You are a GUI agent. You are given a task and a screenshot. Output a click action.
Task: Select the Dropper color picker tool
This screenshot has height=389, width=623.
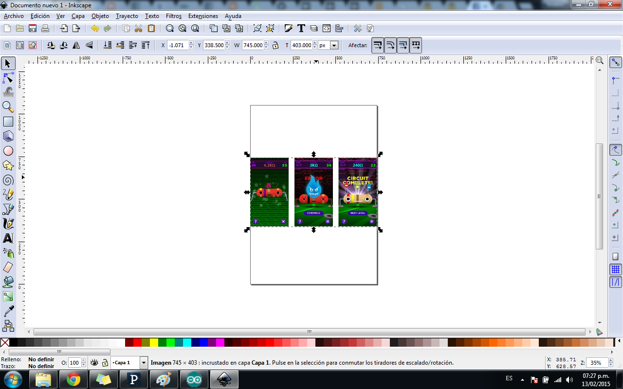[x=8, y=311]
